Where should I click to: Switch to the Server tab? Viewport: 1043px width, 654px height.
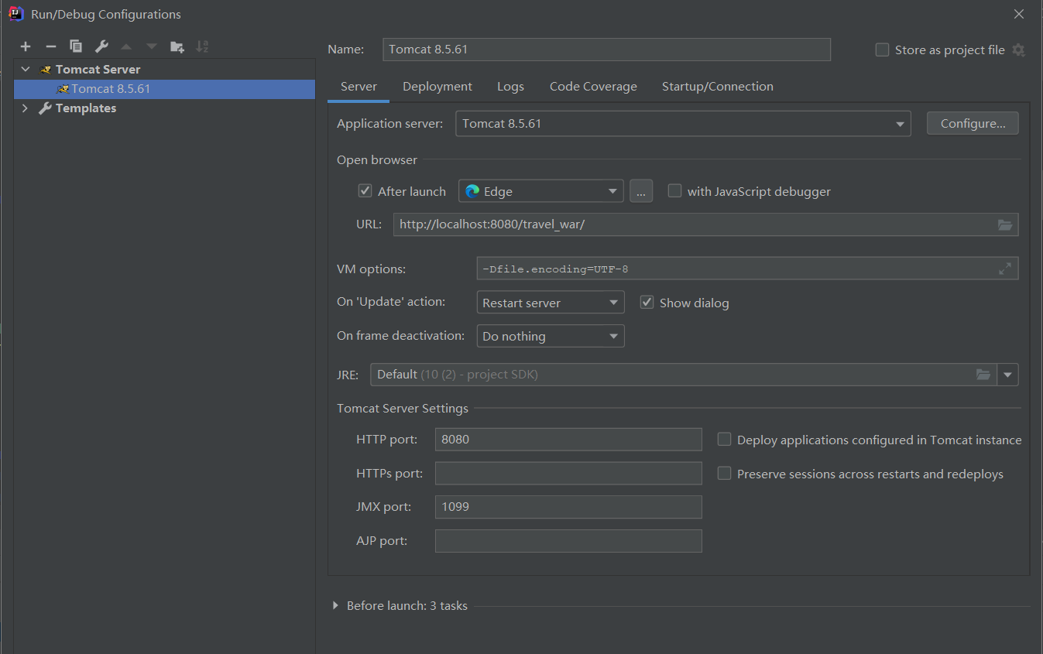(359, 87)
